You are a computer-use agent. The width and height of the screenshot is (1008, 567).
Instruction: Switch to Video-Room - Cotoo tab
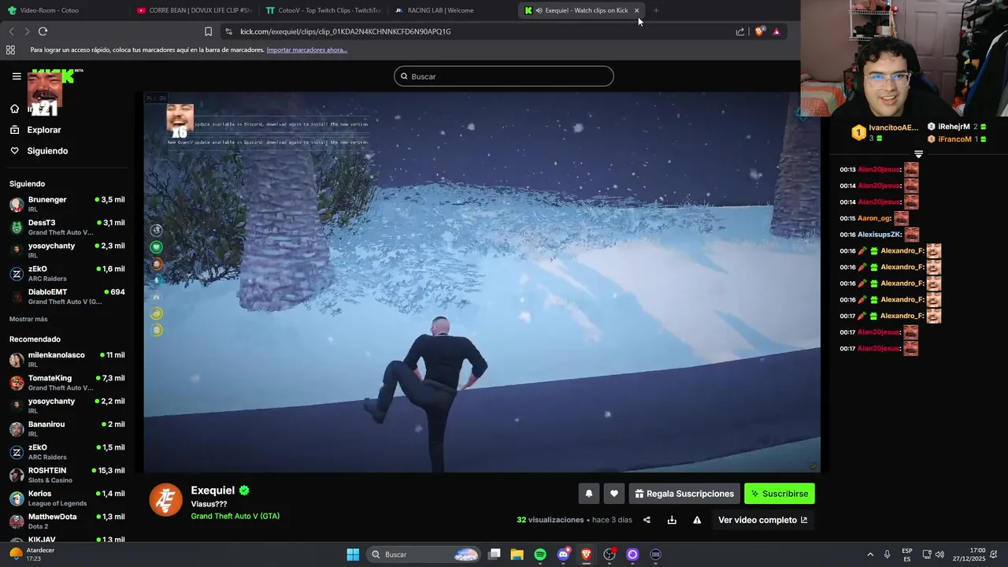(x=50, y=10)
